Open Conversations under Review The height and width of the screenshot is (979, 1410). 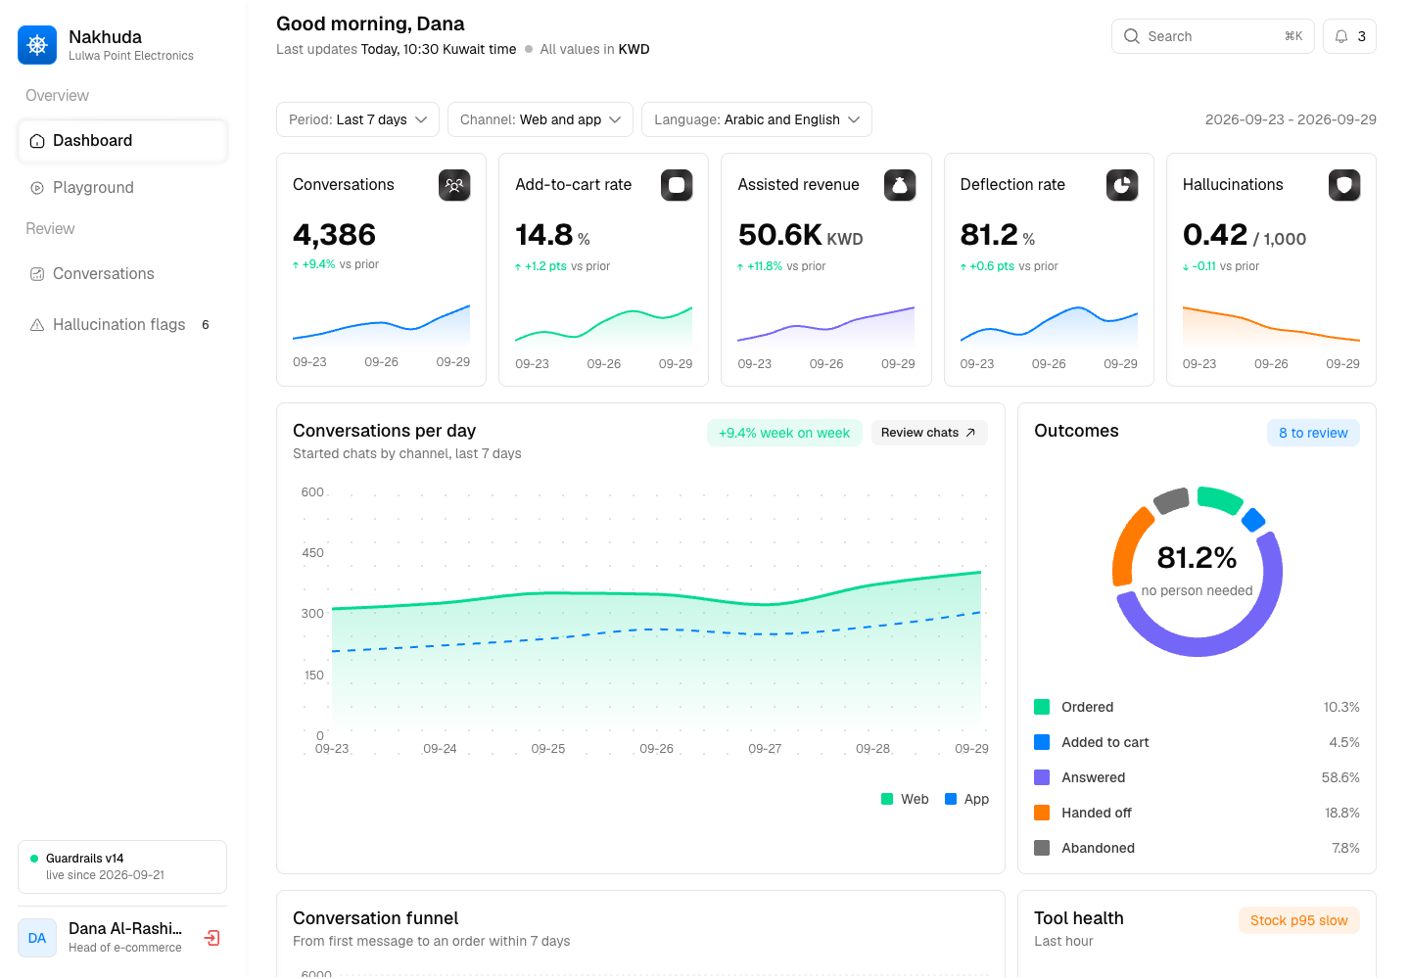point(122,274)
